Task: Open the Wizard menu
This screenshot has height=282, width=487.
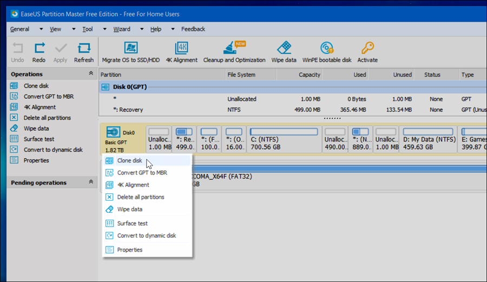Action: (x=122, y=29)
